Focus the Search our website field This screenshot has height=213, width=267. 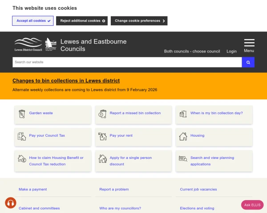coord(127,63)
